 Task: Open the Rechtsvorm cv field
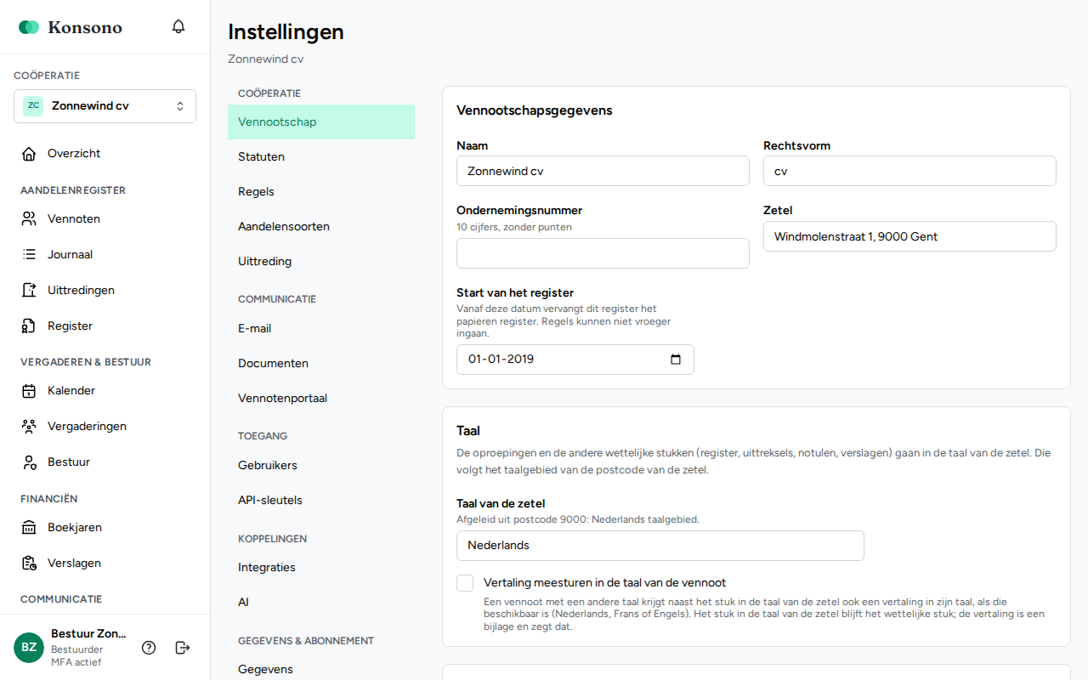pyautogui.click(x=909, y=171)
